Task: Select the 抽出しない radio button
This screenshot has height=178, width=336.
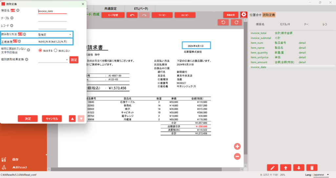Action: pyautogui.click(x=55, y=50)
